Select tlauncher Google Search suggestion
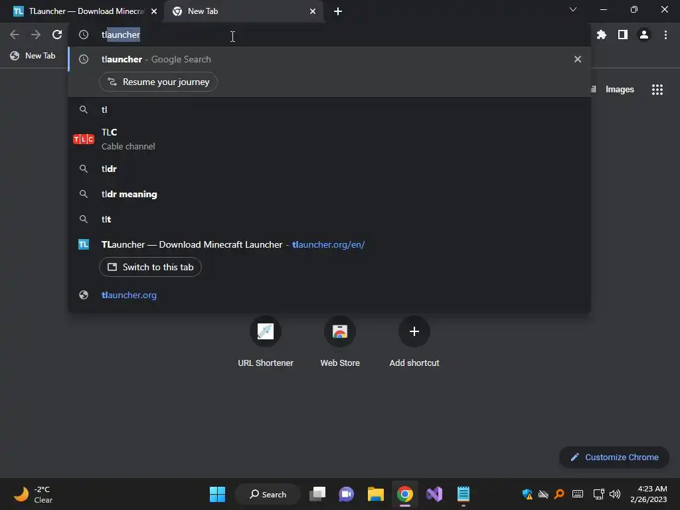680x510 pixels. tap(329, 59)
